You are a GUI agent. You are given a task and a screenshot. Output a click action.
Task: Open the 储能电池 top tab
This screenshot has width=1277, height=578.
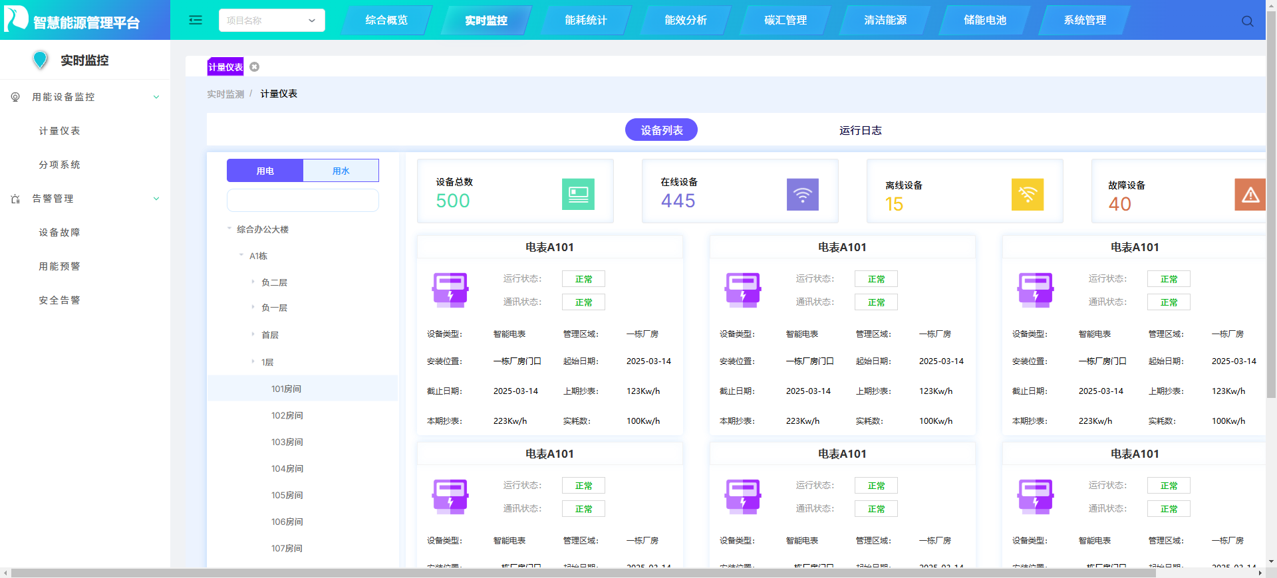point(985,20)
